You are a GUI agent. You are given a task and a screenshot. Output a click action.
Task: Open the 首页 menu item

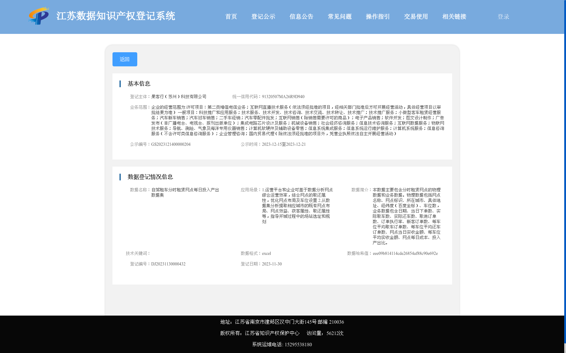coord(231,17)
